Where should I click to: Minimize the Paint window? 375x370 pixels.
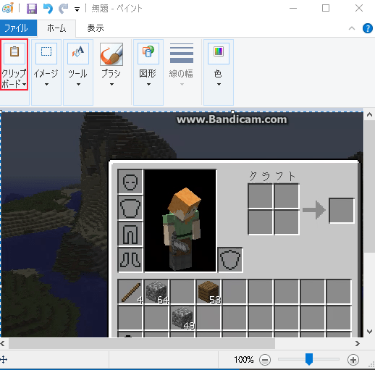(x=293, y=8)
